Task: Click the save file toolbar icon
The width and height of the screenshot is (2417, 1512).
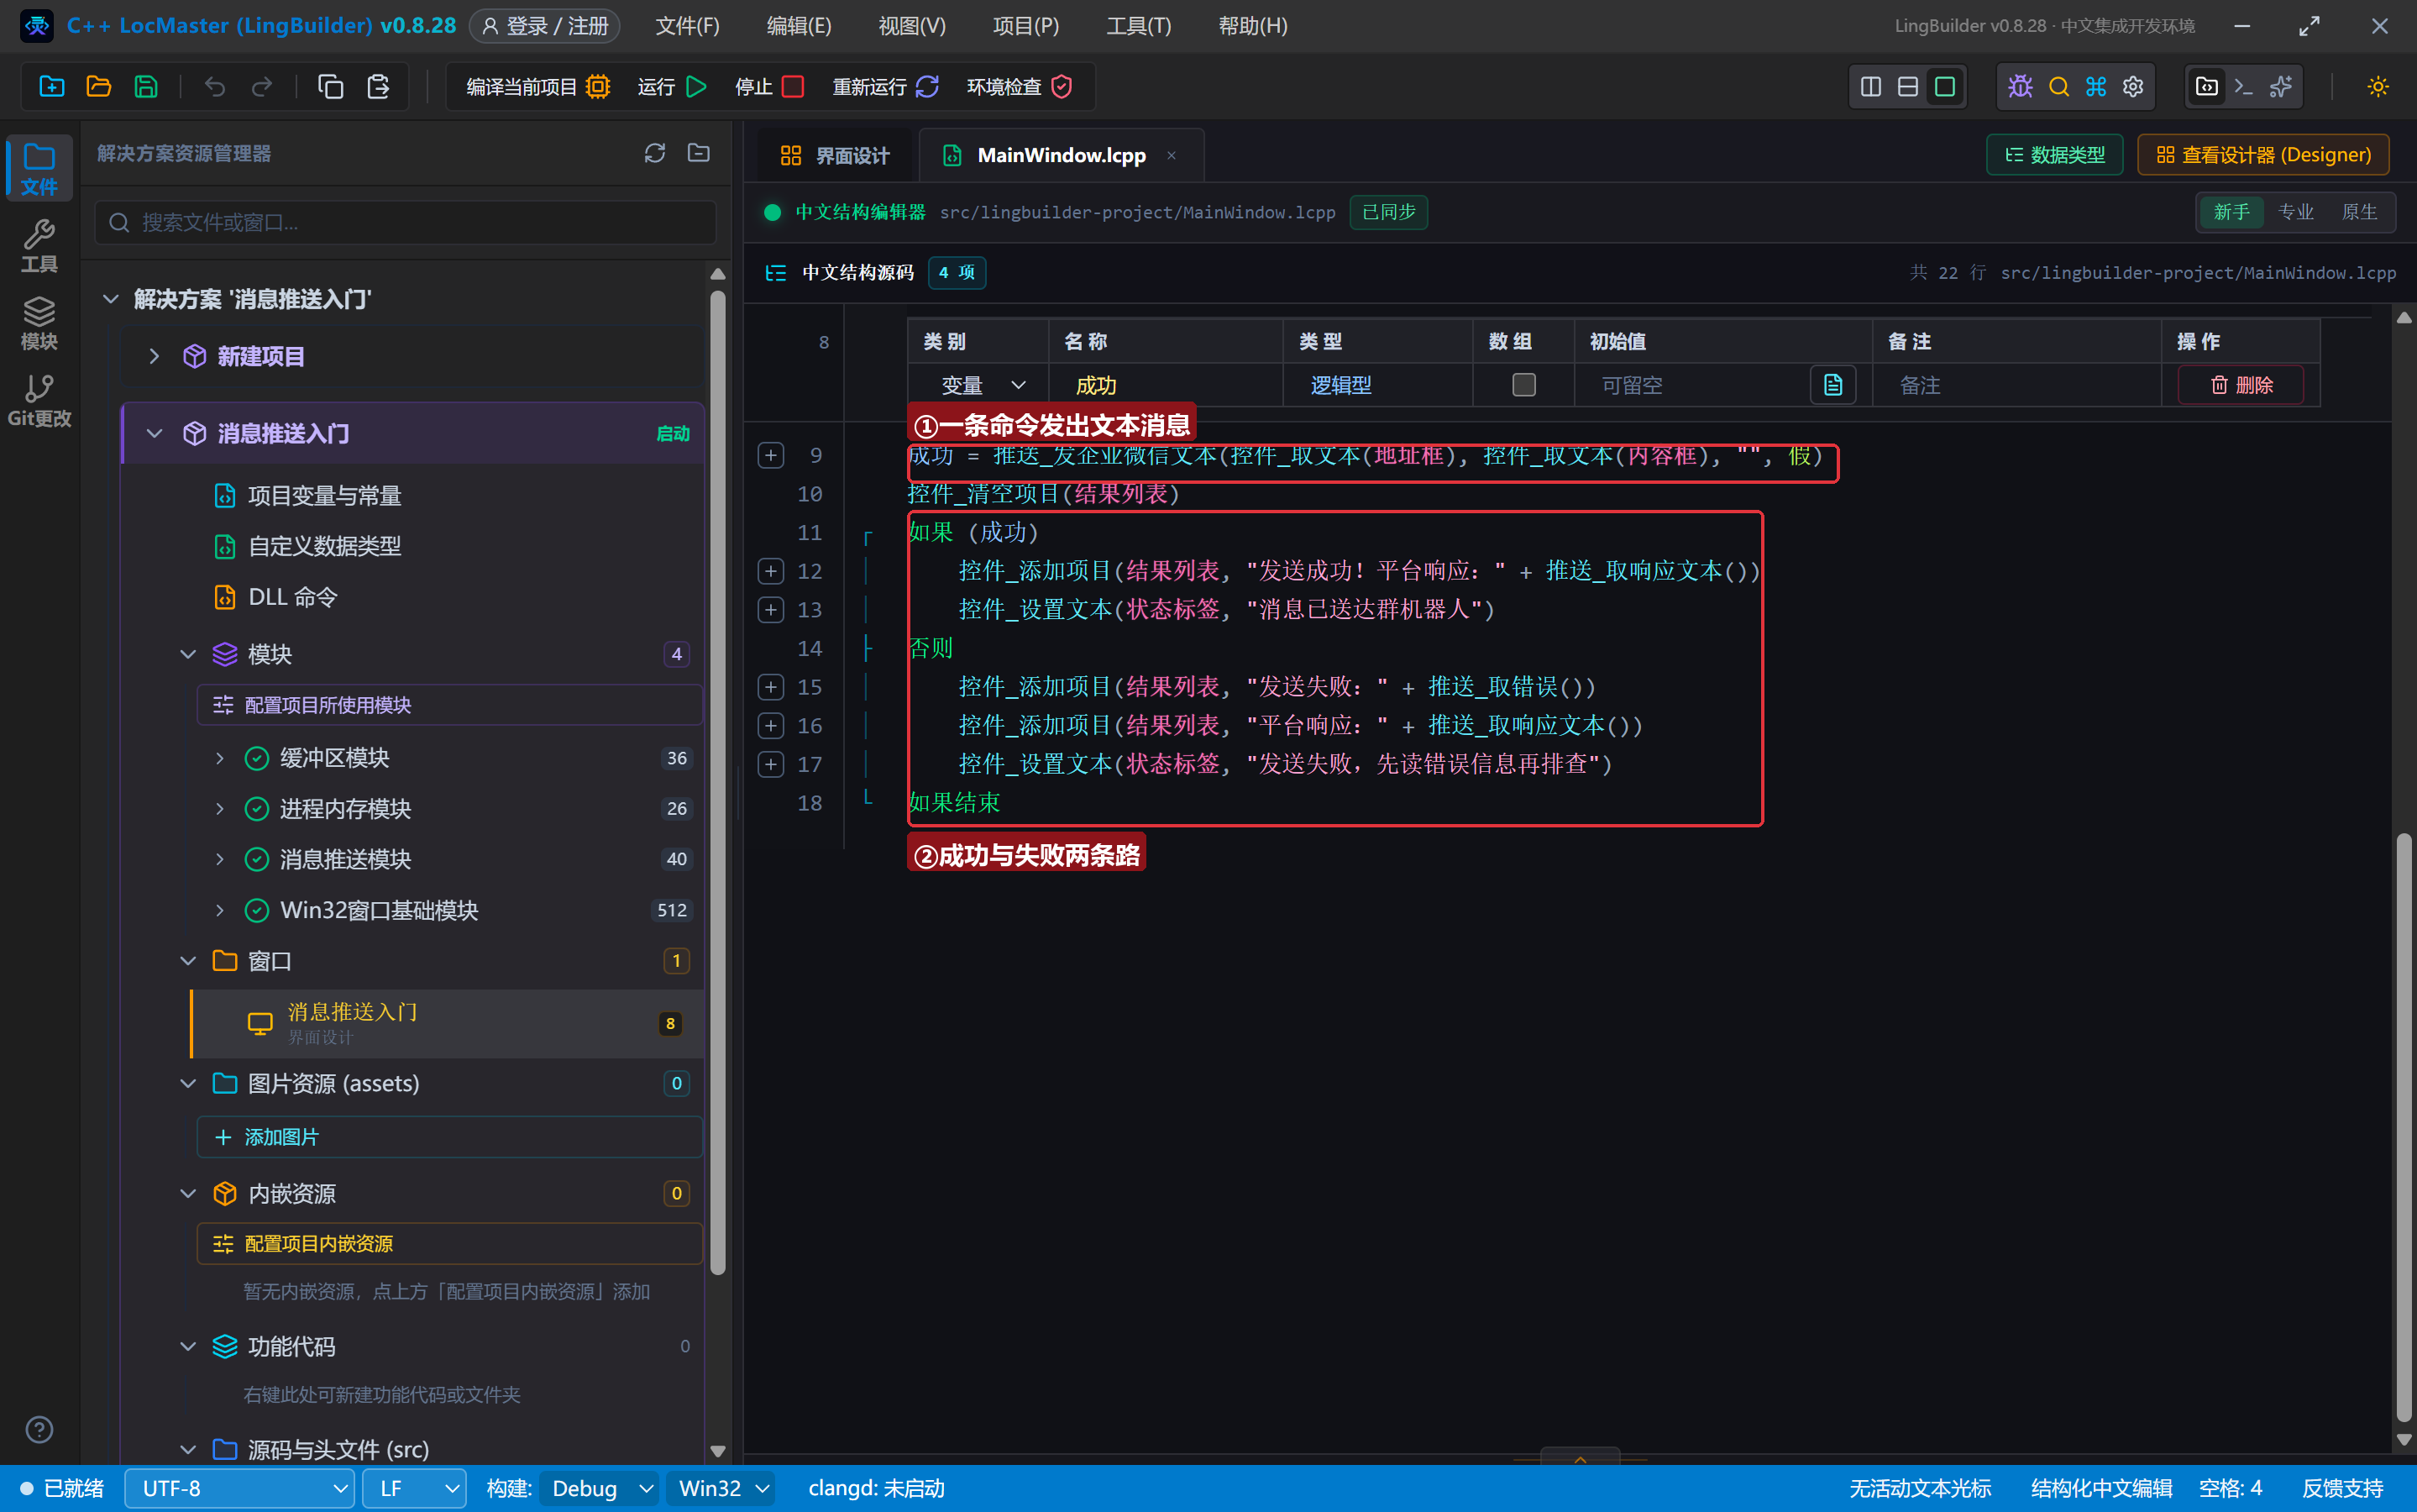Action: [146, 87]
